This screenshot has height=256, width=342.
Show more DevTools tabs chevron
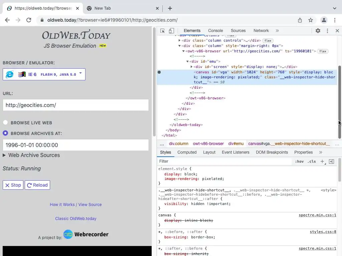277,31
